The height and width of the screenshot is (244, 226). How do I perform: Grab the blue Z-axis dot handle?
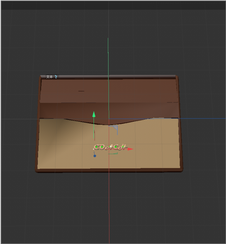point(95,156)
